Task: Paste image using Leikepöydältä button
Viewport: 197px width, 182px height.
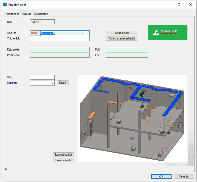Action: pos(63,155)
